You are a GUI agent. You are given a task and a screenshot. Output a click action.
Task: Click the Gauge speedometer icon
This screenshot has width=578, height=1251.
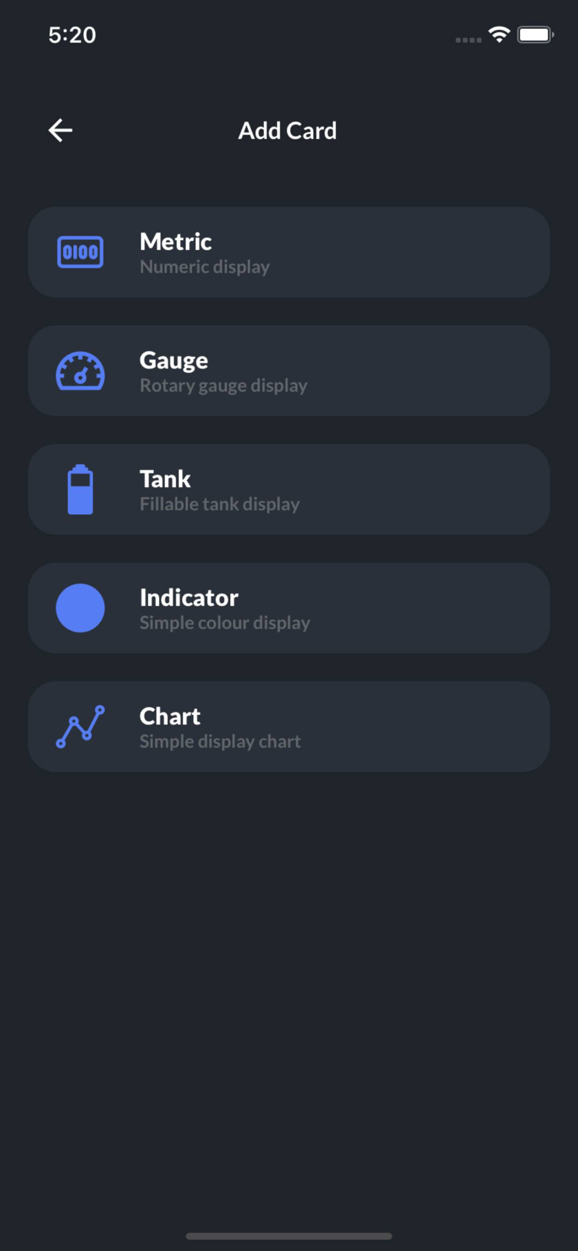(80, 372)
